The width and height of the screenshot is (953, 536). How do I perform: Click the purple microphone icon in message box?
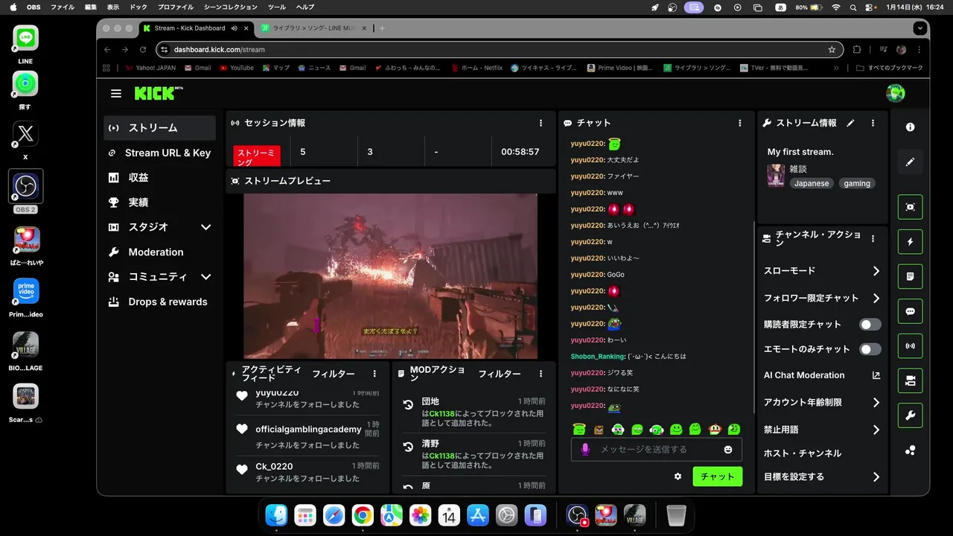(585, 449)
